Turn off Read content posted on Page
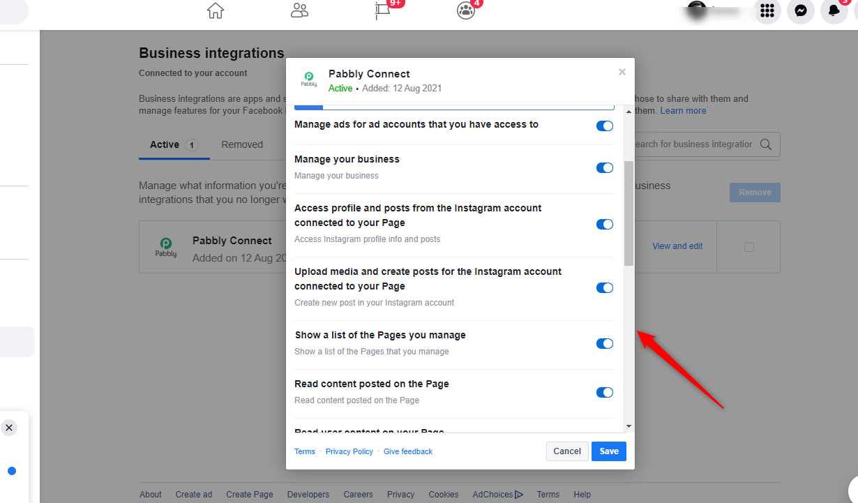Screen dimensions: 858x503 pyautogui.click(x=605, y=393)
